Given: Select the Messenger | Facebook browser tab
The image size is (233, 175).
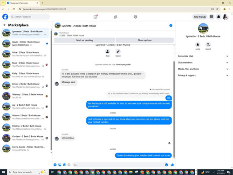Looking at the screenshot, I should (22, 3).
